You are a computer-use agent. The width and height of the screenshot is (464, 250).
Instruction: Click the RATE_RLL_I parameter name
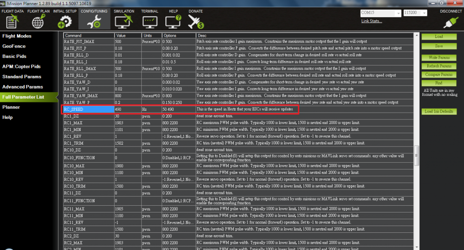[76, 62]
